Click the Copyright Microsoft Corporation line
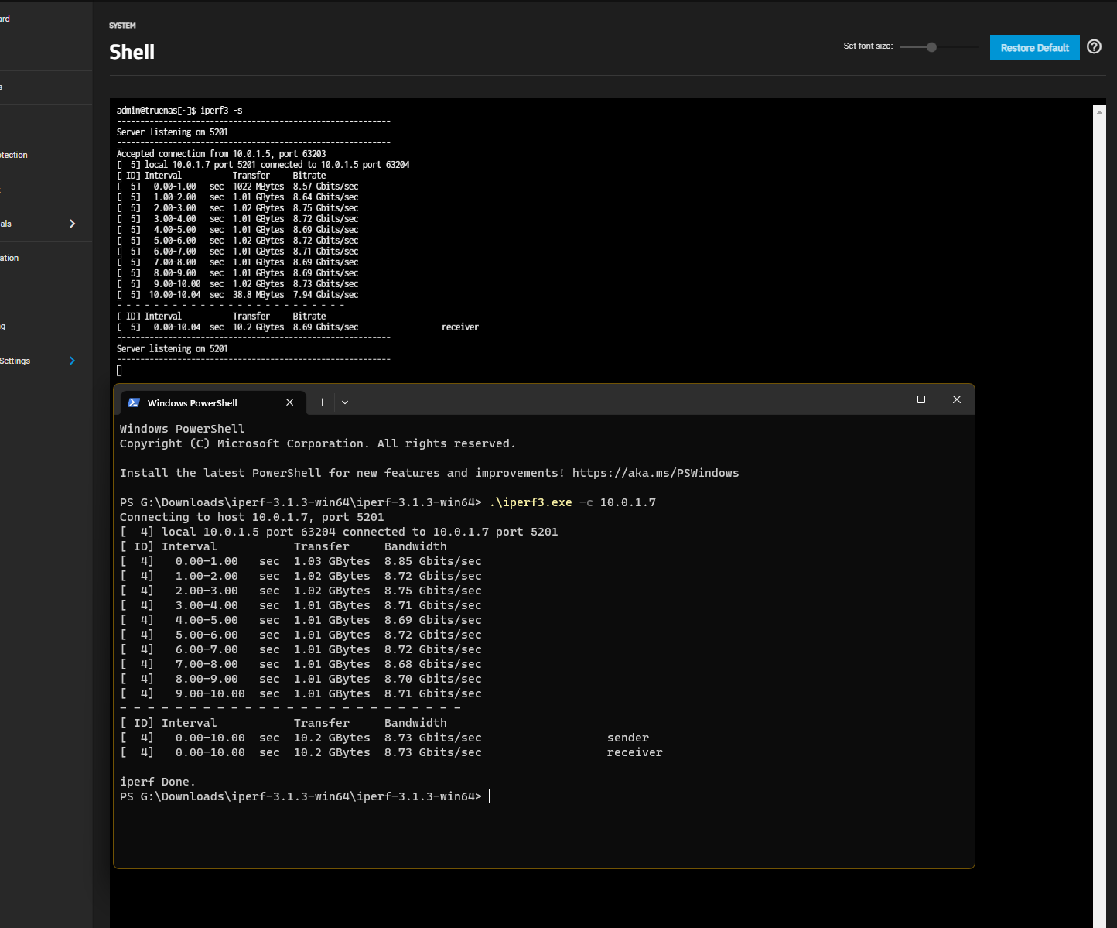 tap(317, 443)
